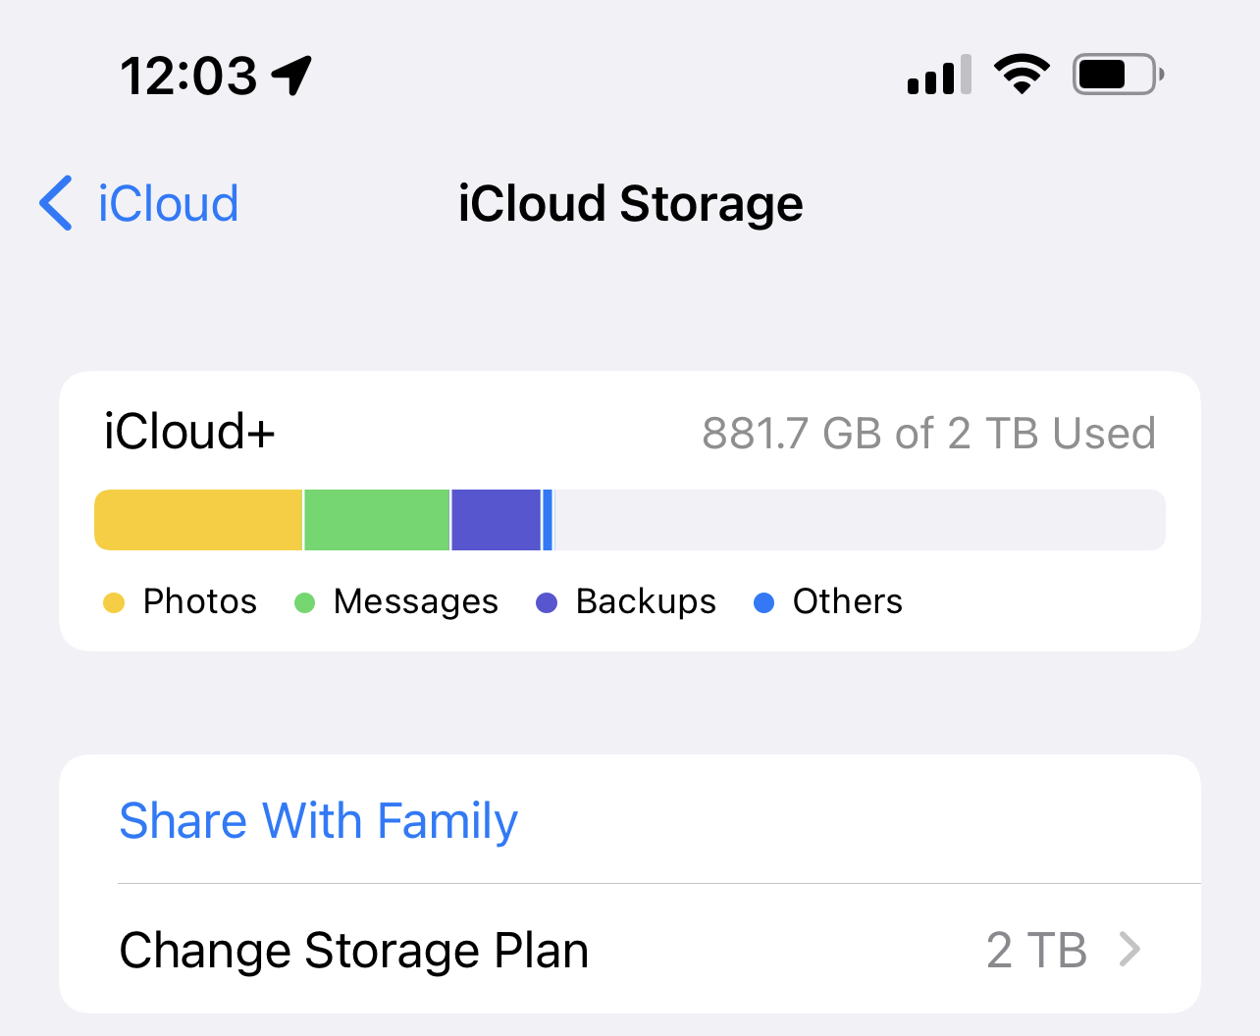Tap the battery indicator icon
The image size is (1260, 1036).
point(1119,74)
